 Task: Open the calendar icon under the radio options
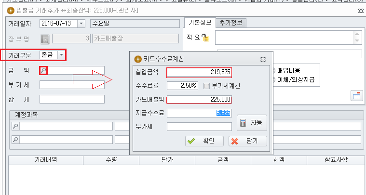(356, 95)
